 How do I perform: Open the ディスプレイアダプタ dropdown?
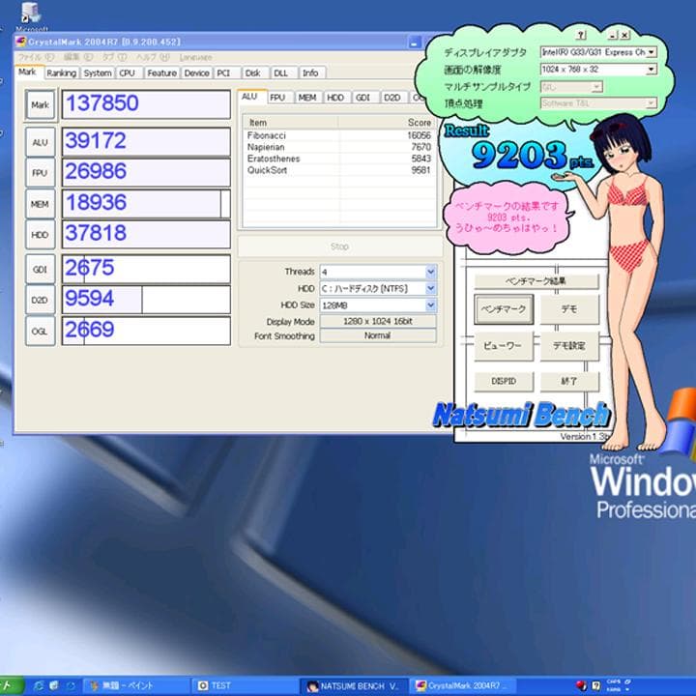(652, 52)
